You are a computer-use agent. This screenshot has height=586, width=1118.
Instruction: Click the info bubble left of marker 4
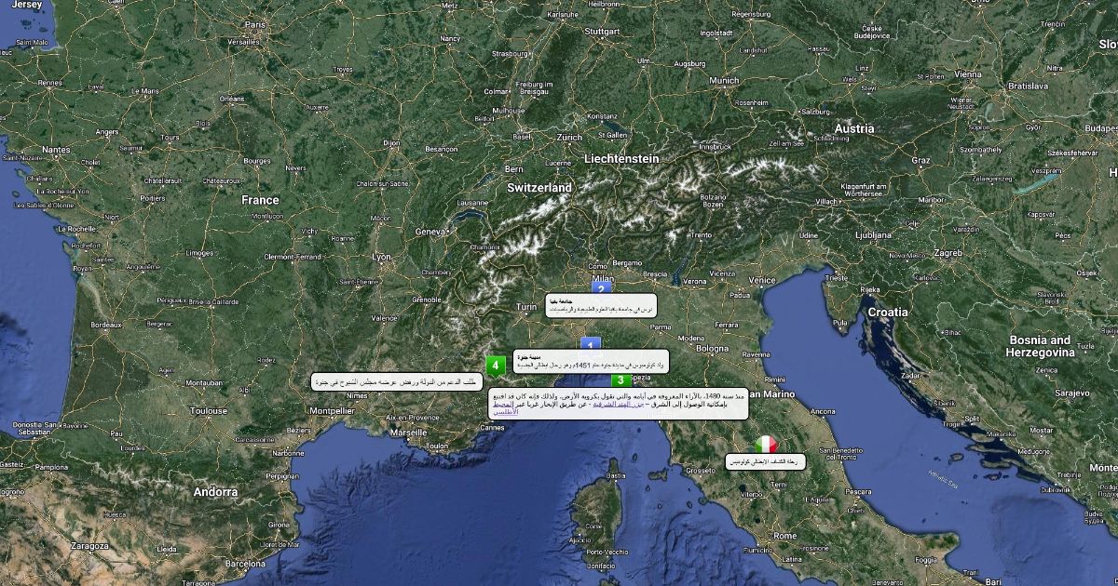tap(398, 382)
